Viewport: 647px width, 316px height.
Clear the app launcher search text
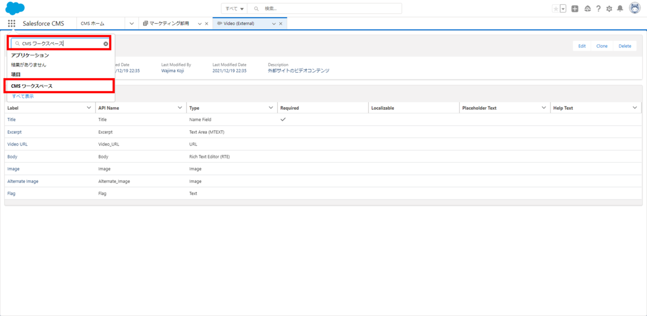106,44
